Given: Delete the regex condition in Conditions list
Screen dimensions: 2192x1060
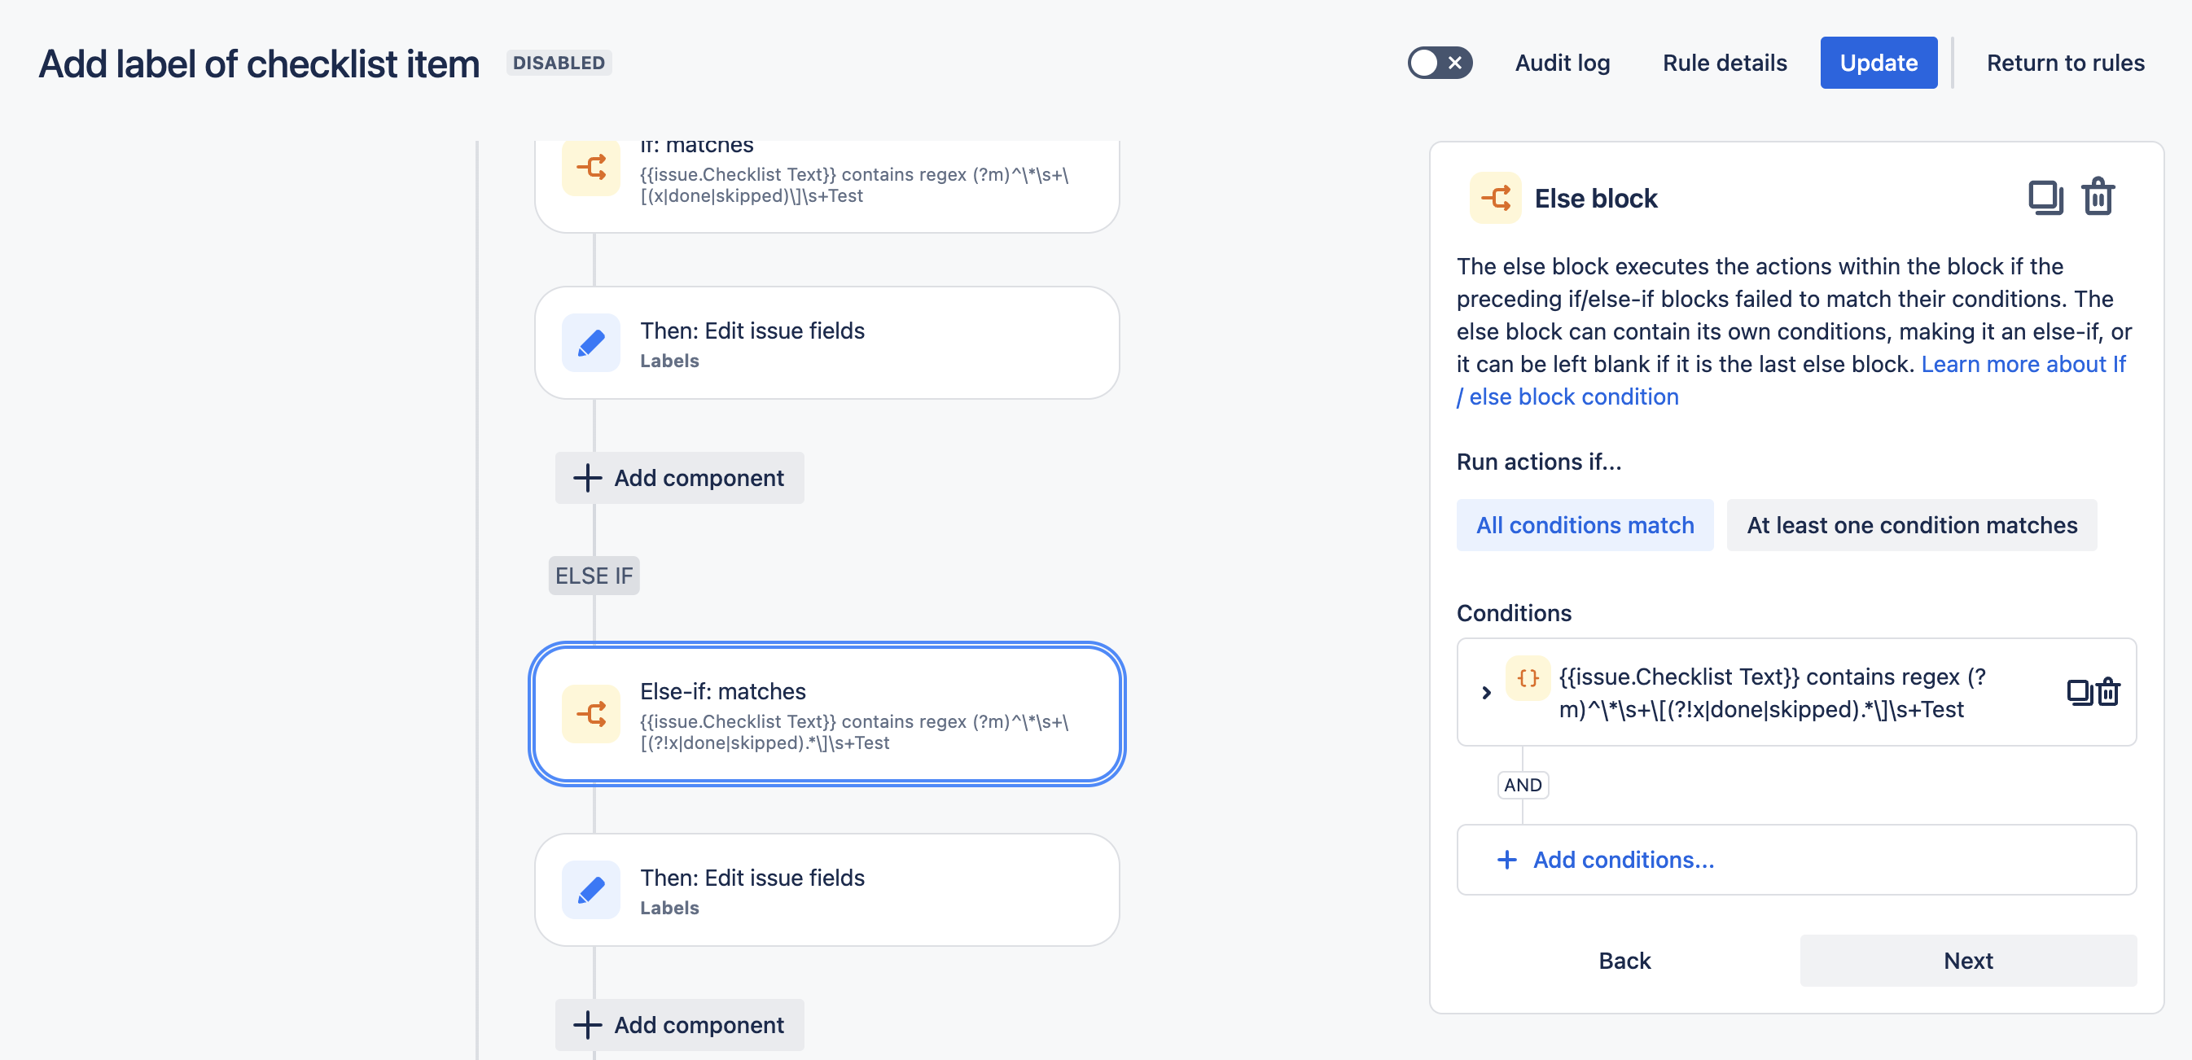Looking at the screenshot, I should pos(2109,693).
